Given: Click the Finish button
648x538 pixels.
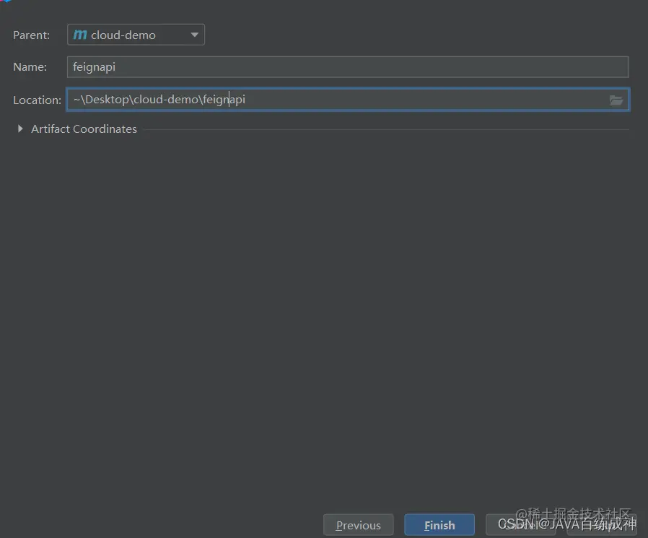Looking at the screenshot, I should click(439, 525).
